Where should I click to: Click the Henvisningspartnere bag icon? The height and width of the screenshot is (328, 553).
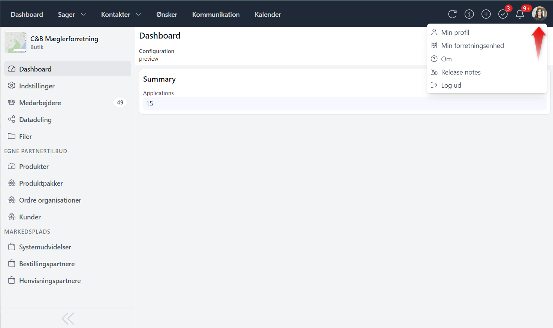click(x=12, y=280)
